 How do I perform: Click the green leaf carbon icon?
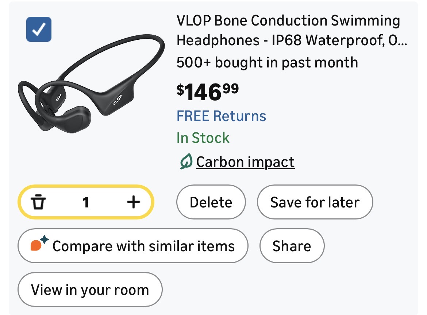185,162
